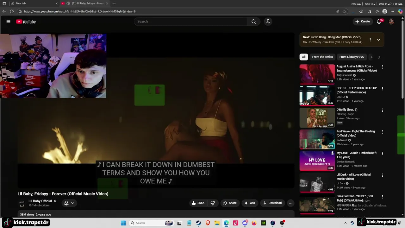Open YouTube notifications bell

(379, 22)
